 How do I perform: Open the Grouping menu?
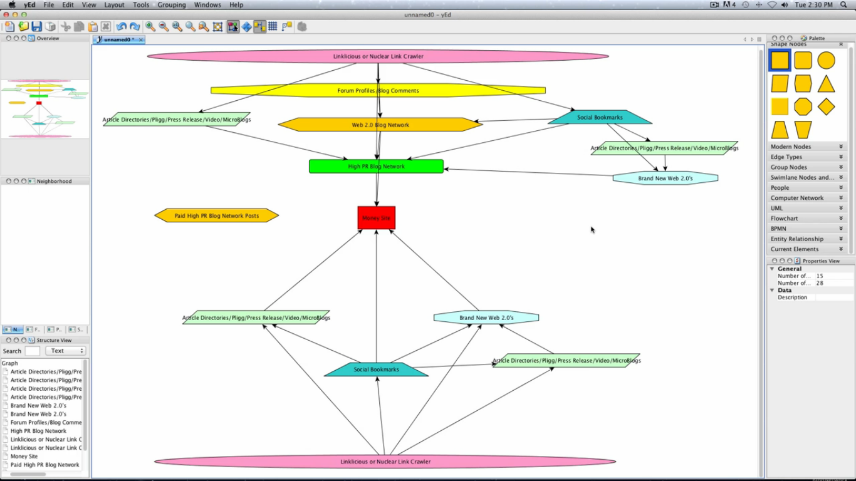(171, 5)
